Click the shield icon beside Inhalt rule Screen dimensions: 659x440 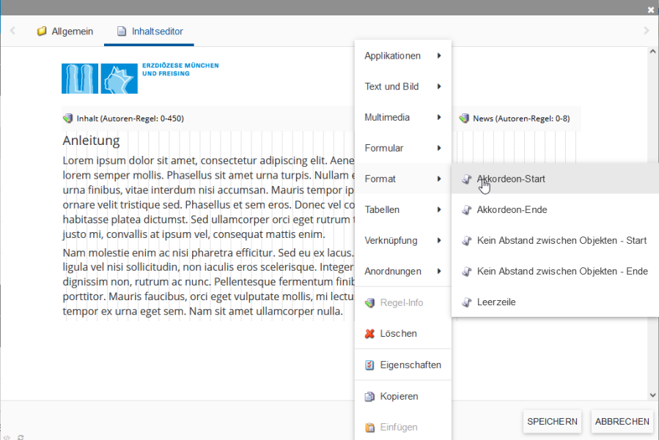[x=68, y=119]
